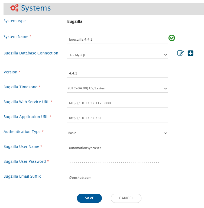Click the Systems gears icon
Image resolution: width=204 pixels, height=208 pixels.
coord(14,8)
